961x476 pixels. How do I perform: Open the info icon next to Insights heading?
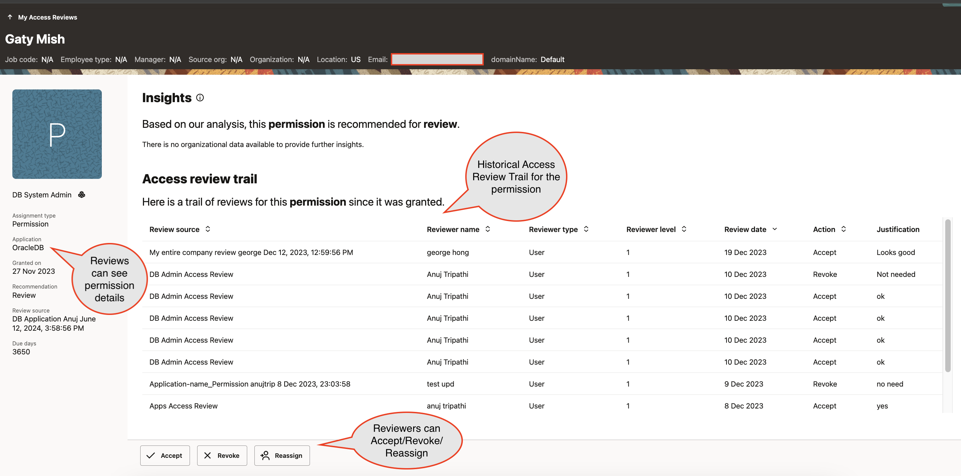200,98
